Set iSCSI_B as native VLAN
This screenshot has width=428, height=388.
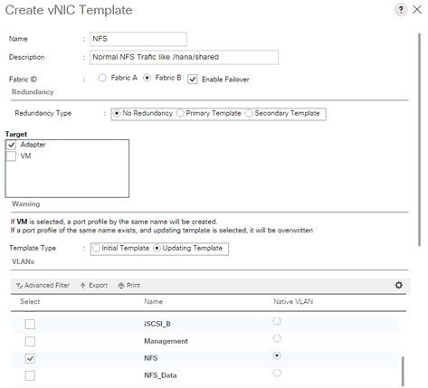point(277,321)
